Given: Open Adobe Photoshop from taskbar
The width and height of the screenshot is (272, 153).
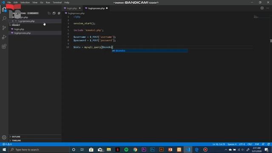Looking at the screenshot, I should coord(153,150).
